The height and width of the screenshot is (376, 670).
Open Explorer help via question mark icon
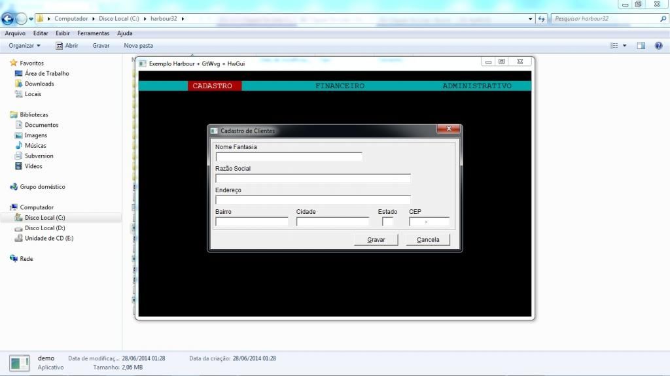point(658,46)
